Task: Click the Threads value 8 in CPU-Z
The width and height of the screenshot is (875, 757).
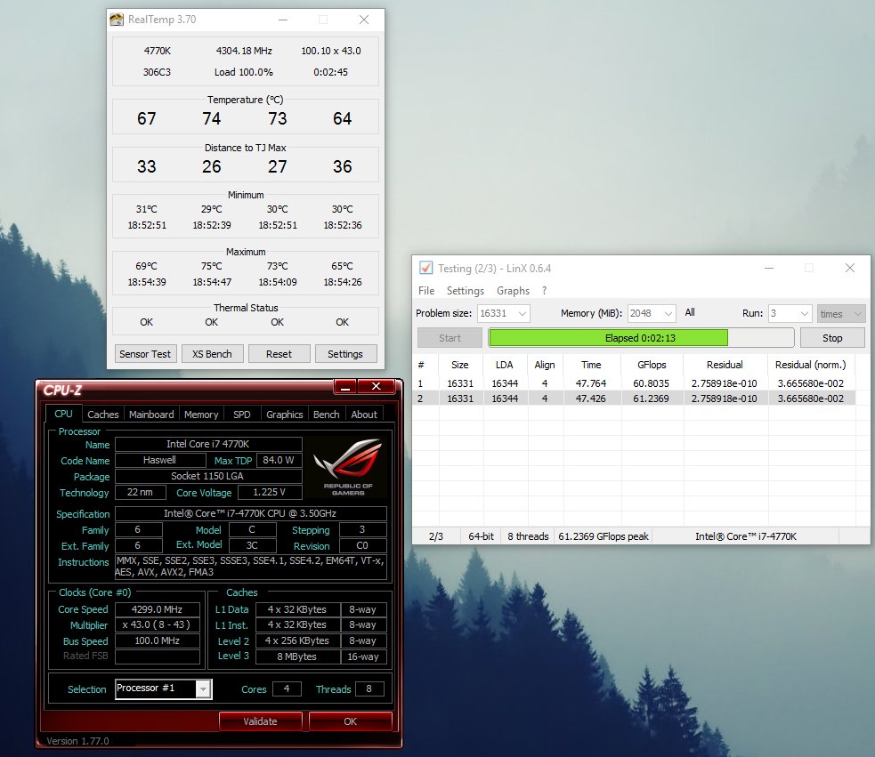Action: tap(369, 689)
